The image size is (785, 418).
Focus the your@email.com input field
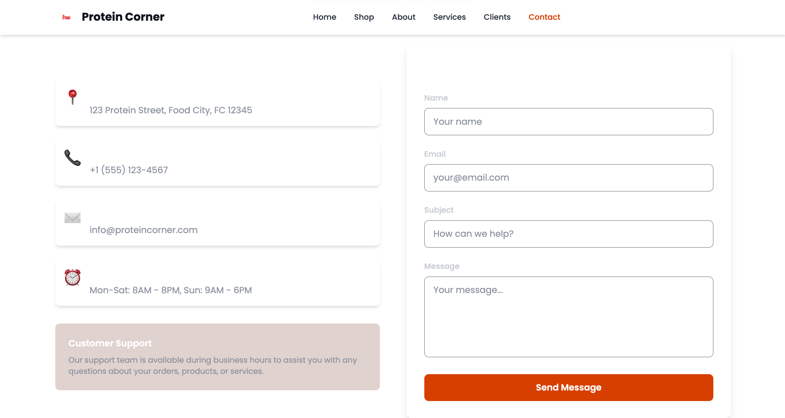569,178
